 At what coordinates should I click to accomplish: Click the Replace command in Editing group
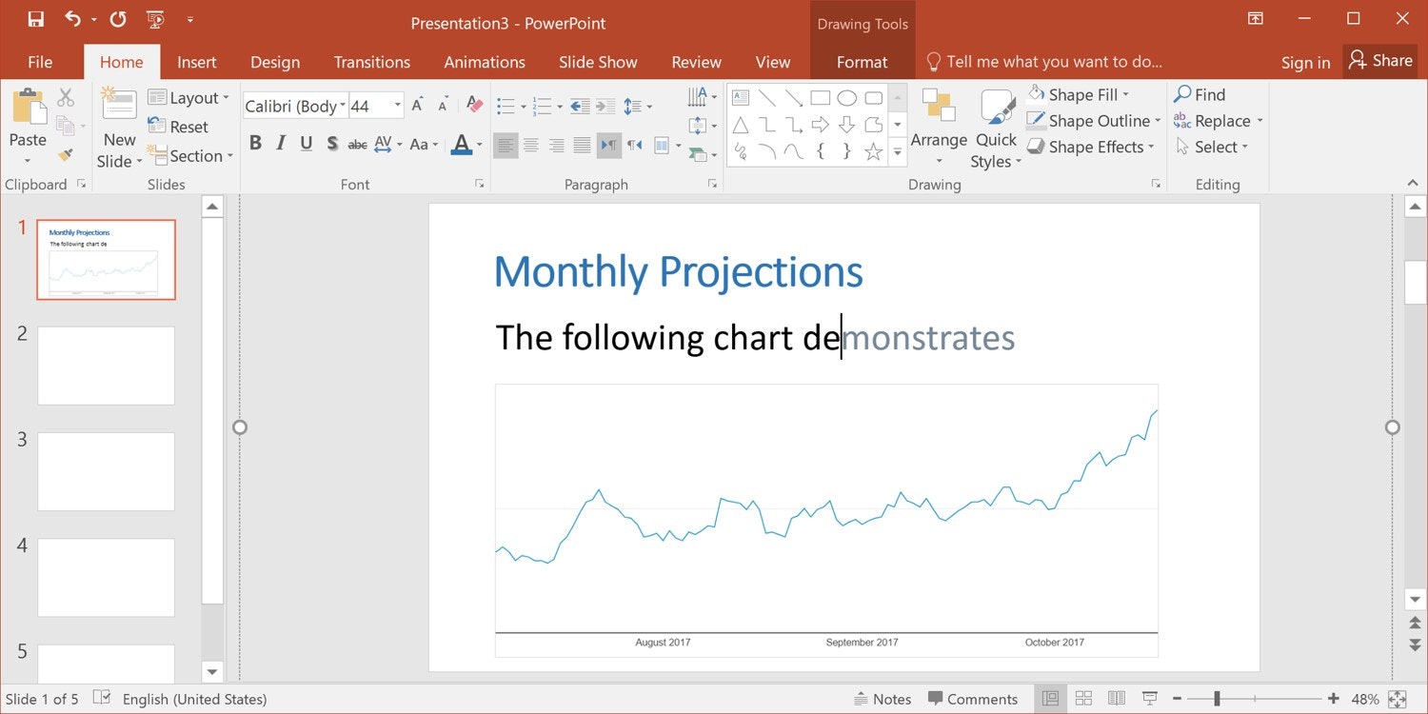point(1219,121)
